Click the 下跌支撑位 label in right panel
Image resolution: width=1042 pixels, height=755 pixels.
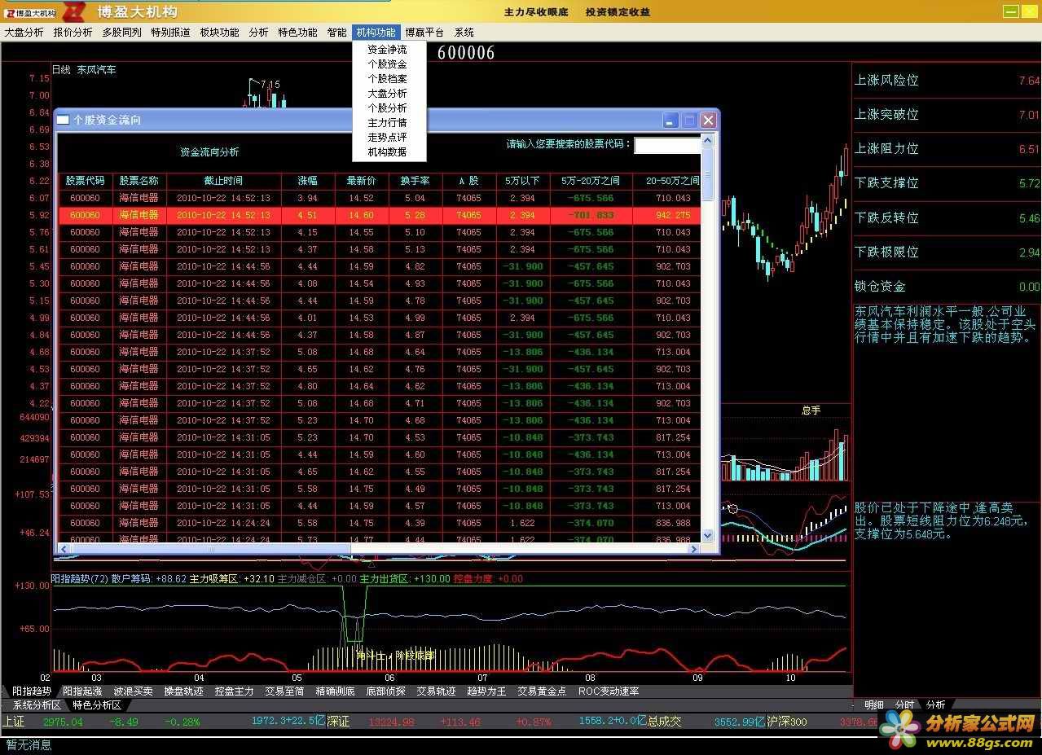(886, 183)
